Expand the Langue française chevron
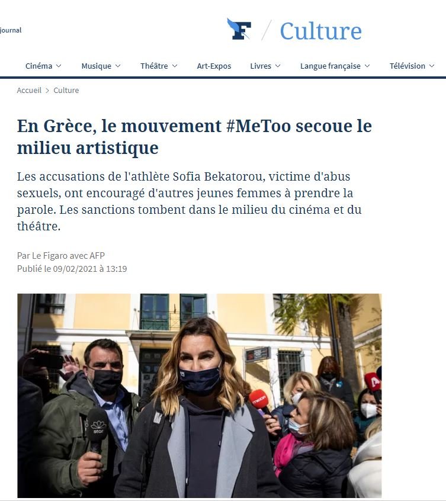 [367, 66]
